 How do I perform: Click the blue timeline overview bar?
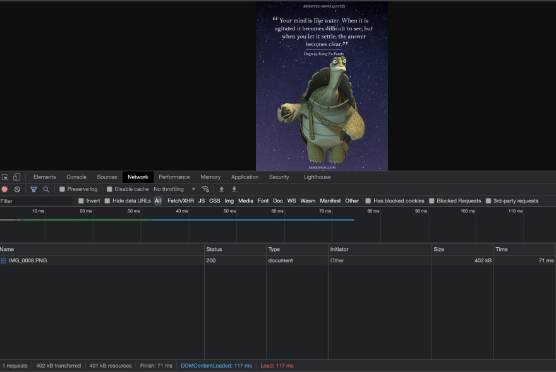[252, 220]
